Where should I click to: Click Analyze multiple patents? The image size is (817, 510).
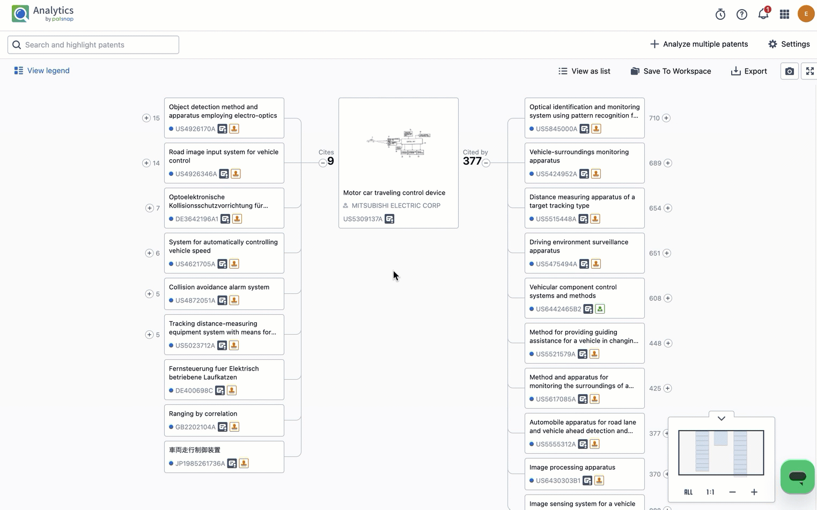[x=698, y=44]
